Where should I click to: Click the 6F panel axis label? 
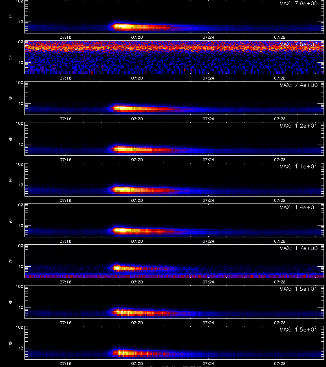[x=11, y=220]
